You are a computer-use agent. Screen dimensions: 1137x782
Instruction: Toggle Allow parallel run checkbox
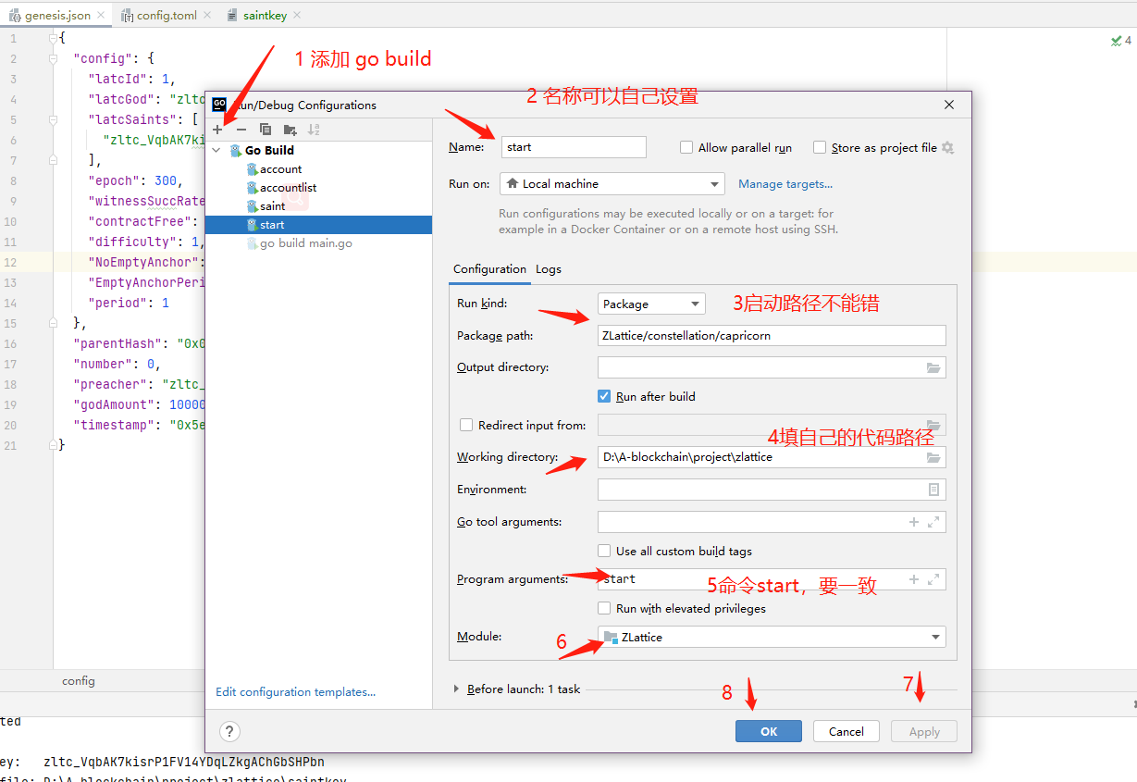pos(686,147)
